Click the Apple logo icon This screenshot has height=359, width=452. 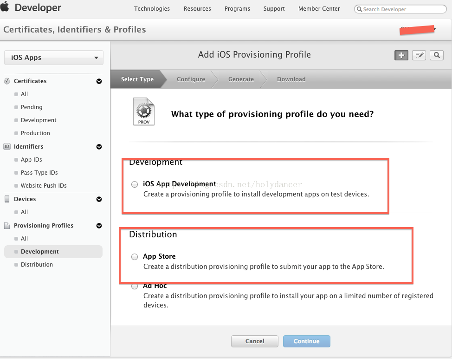tap(5, 7)
